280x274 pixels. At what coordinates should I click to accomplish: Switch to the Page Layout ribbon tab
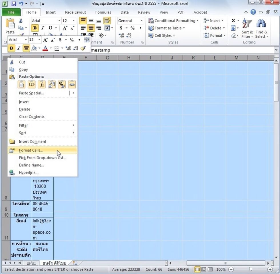tap(75, 12)
